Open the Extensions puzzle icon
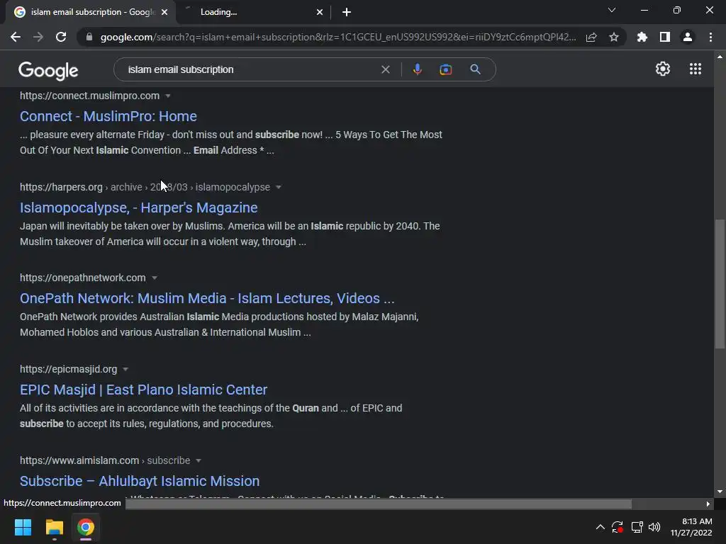The width and height of the screenshot is (726, 544). tap(642, 37)
